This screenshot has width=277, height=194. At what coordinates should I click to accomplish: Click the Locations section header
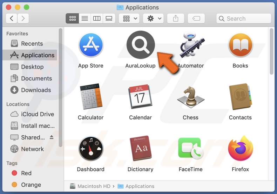[x=18, y=104]
